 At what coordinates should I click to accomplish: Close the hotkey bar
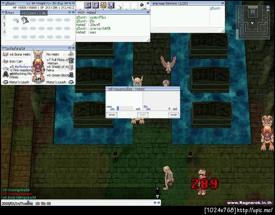point(148,3)
